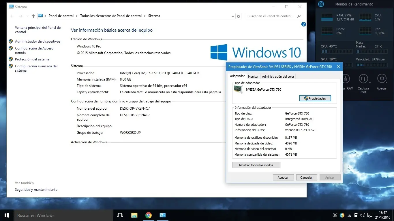Click the Disco usage graph
This screenshot has height=221, width=394.
point(327,31)
